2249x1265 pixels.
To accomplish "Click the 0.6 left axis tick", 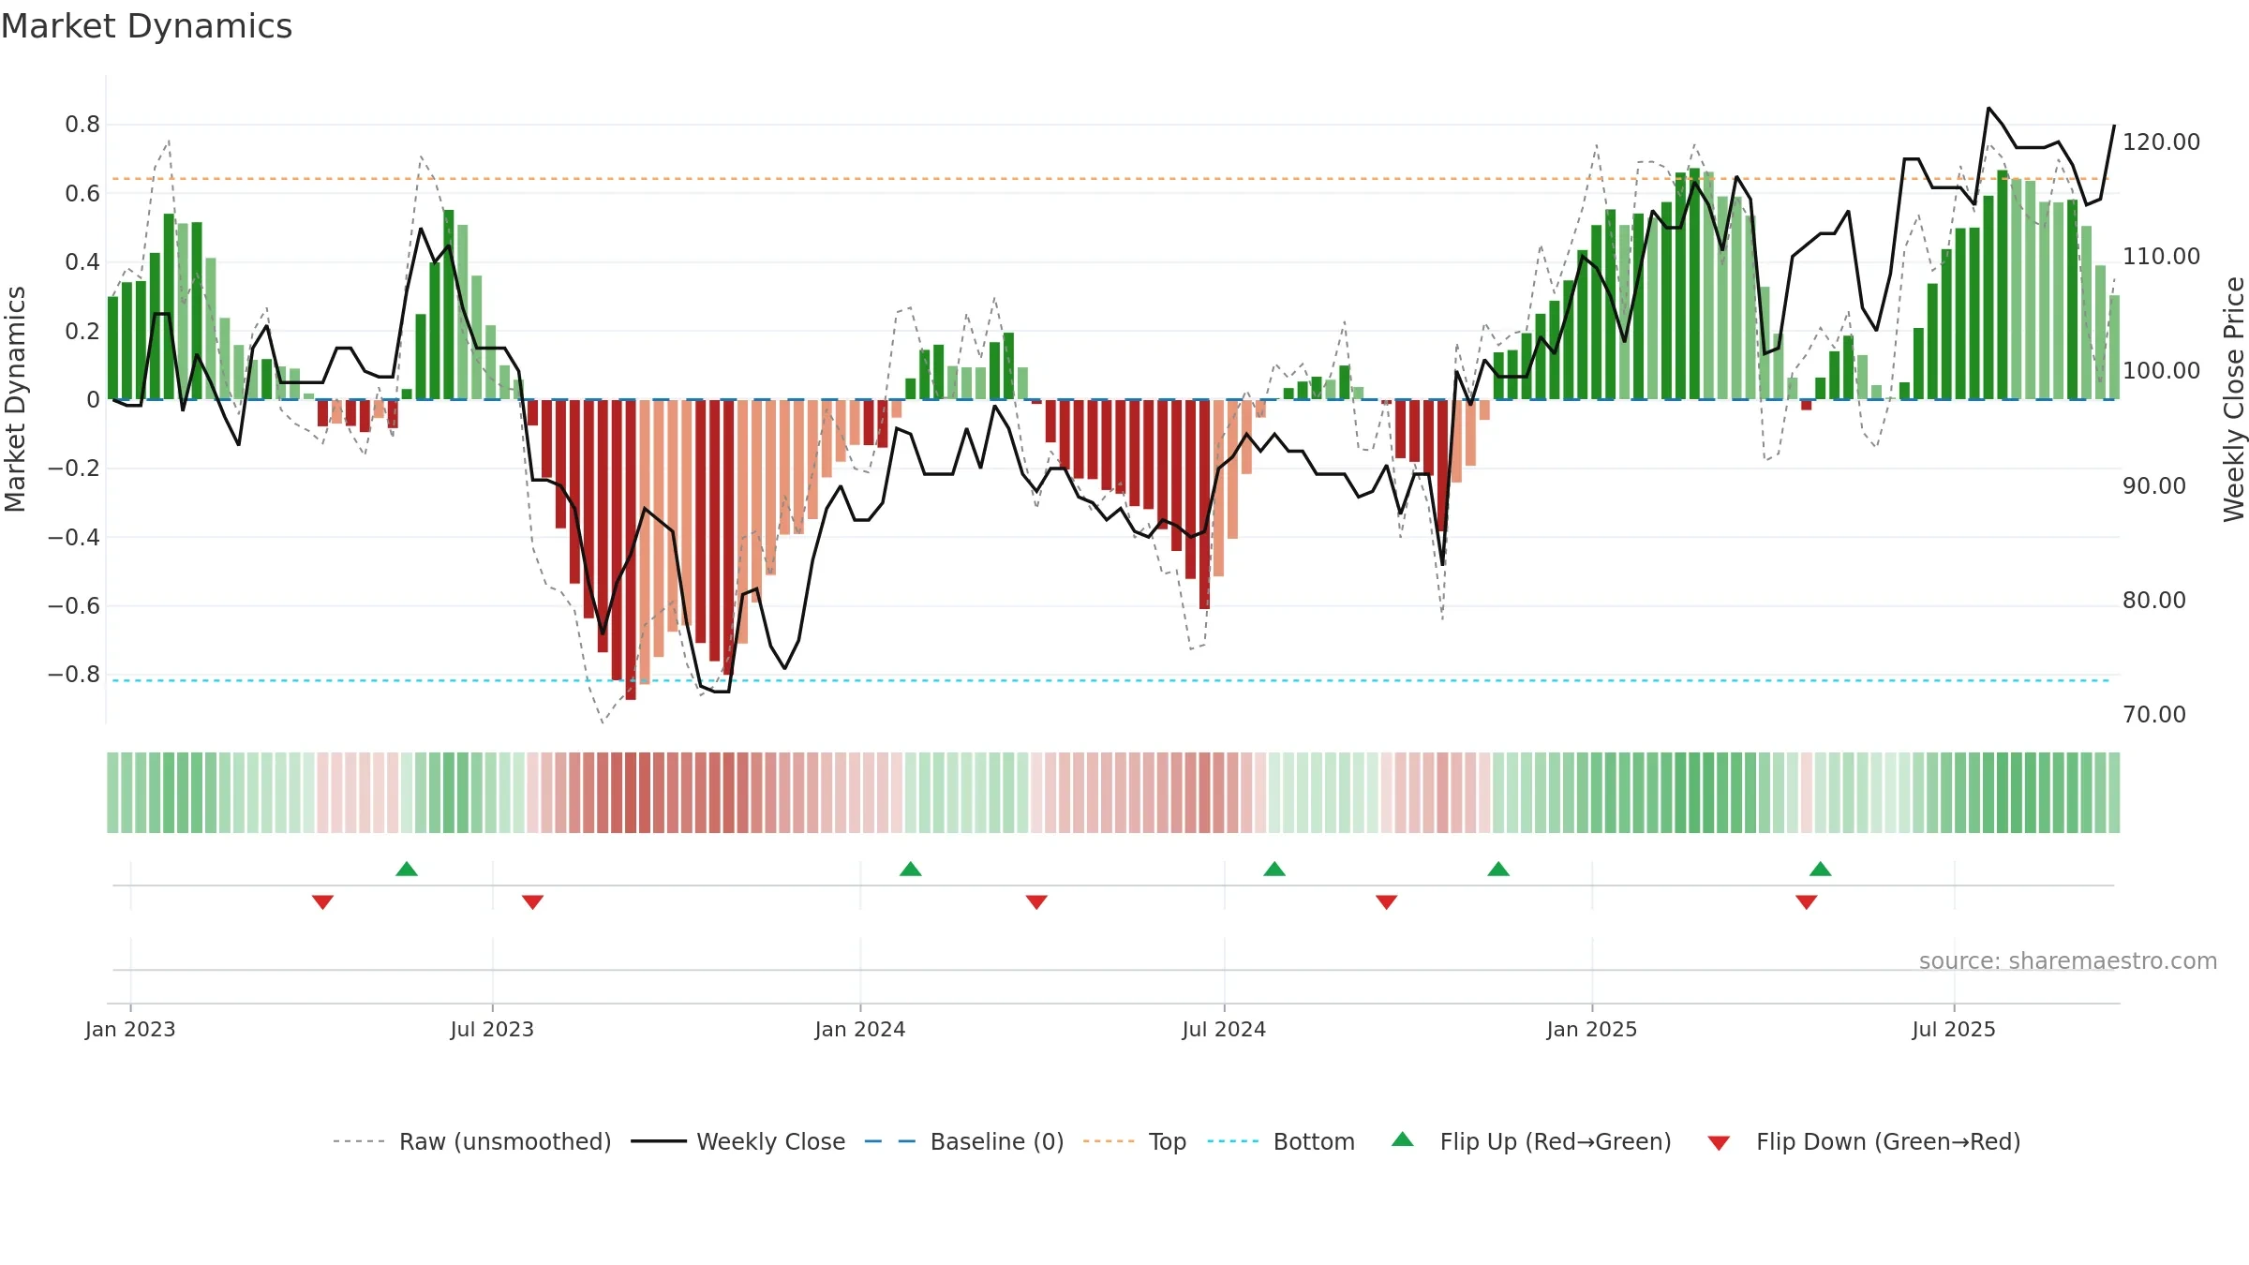I will (82, 193).
